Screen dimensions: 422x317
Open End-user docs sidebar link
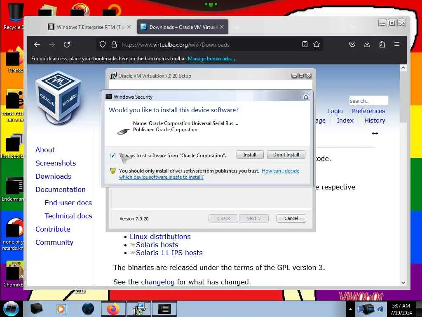[x=68, y=203]
